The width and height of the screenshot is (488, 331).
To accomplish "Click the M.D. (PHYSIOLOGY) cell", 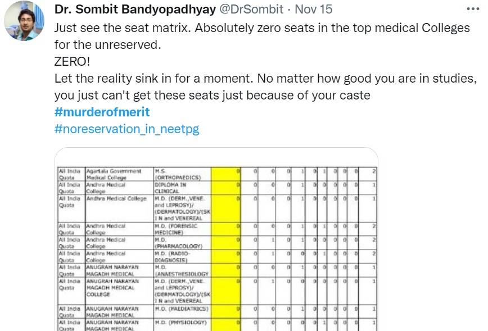I will (x=181, y=323).
